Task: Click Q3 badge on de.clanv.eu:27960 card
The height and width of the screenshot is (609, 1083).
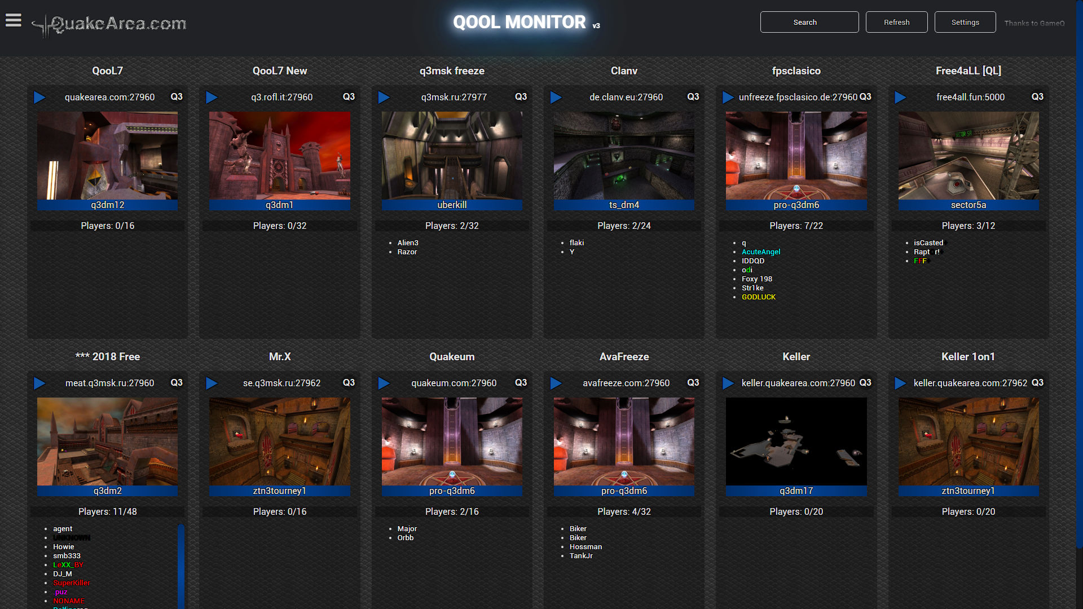Action: pos(693,97)
